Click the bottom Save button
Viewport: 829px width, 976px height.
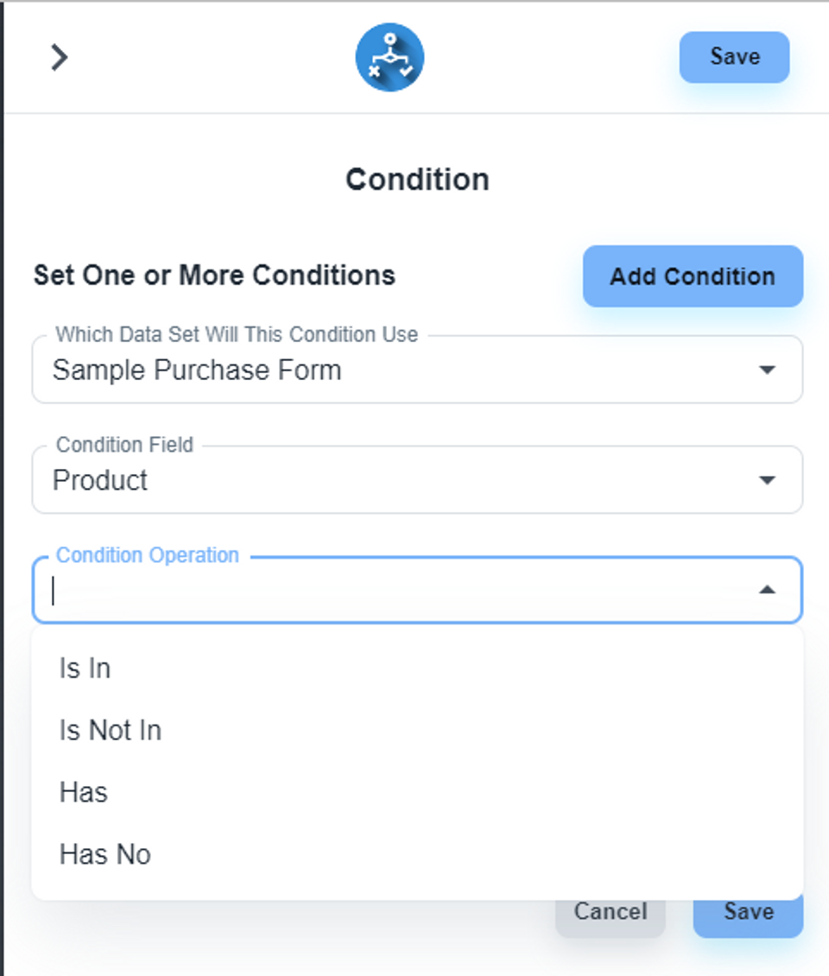pos(748,912)
